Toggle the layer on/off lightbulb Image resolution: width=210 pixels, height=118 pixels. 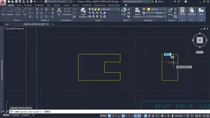coord(90,9)
